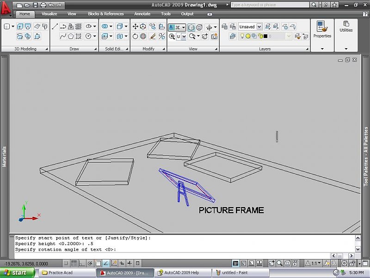The image size is (370, 278).
Task: Toggle Snap Mode in status bar
Action: point(66,263)
